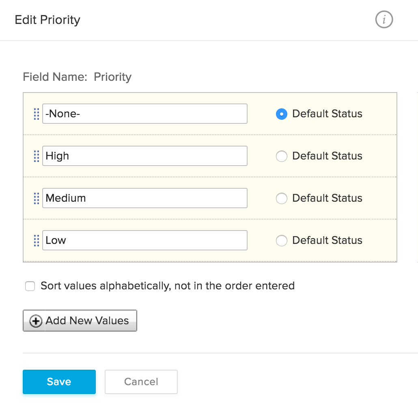The image size is (418, 418).
Task: Save the priority field changes
Action: pyautogui.click(x=59, y=382)
